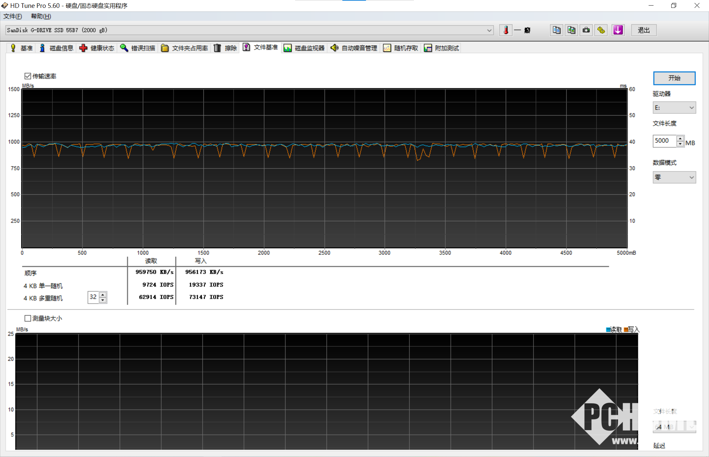Open the 帮助 Help menu
Image resolution: width=709 pixels, height=457 pixels.
[x=41, y=16]
